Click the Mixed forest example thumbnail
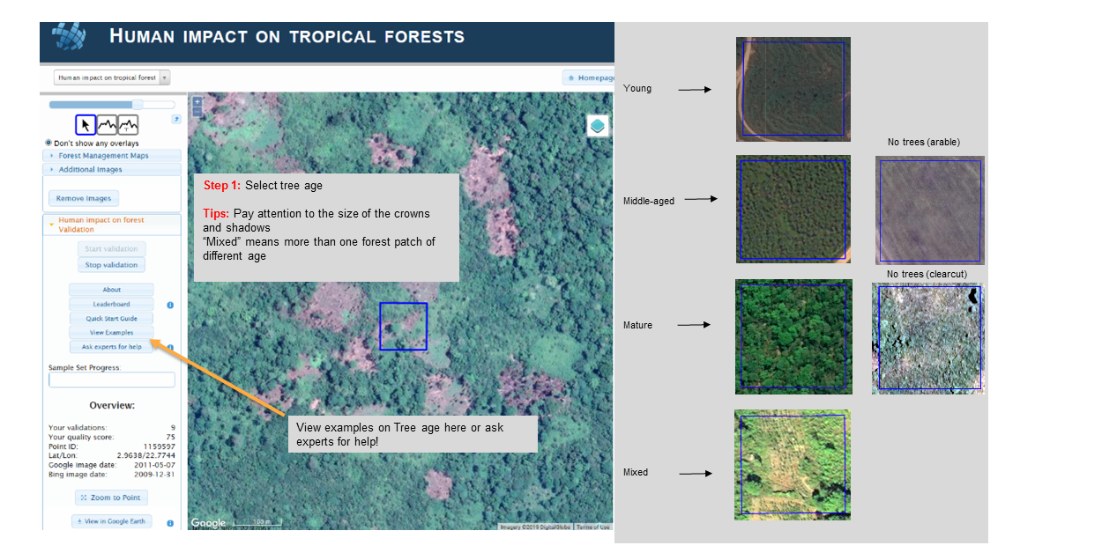Viewport: 1102px width, 553px height. point(793,464)
